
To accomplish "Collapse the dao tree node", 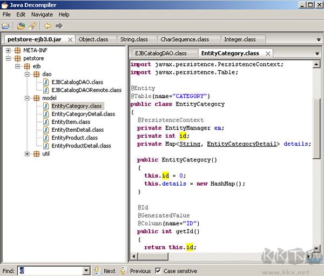I will (27, 75).
